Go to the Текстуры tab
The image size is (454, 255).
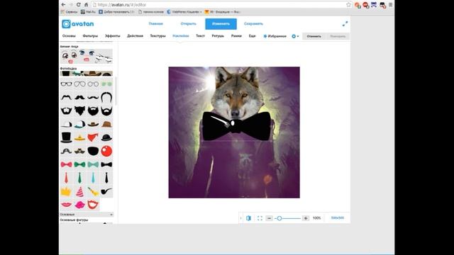coord(157,36)
